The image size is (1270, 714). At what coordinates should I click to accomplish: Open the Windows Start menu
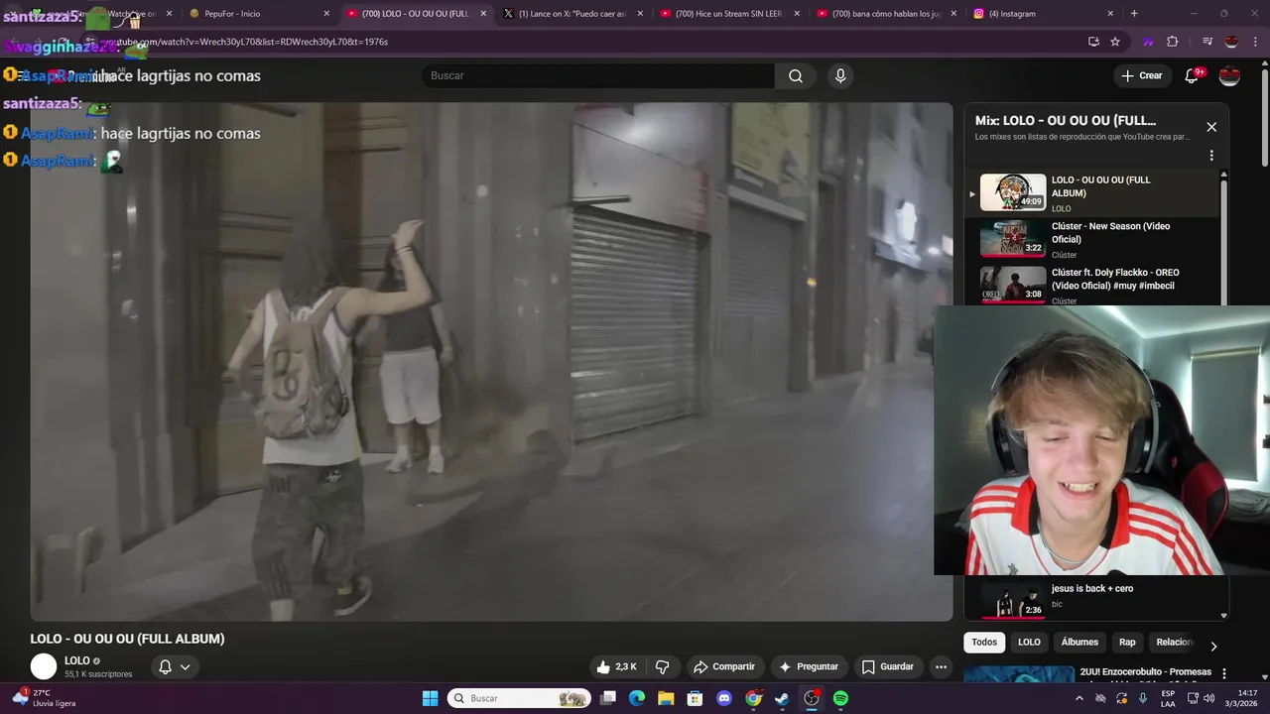pyautogui.click(x=430, y=698)
